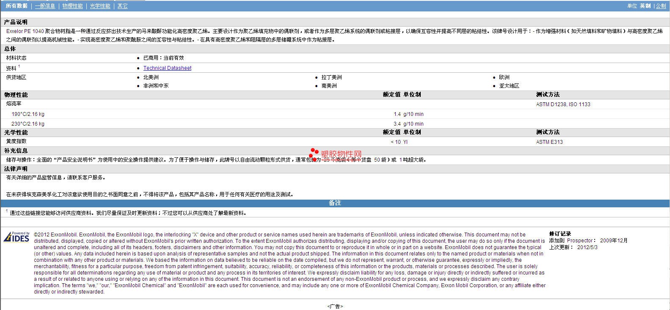Click the 非洲和中东 region entry
The height and width of the screenshot is (310, 670).
coord(156,86)
